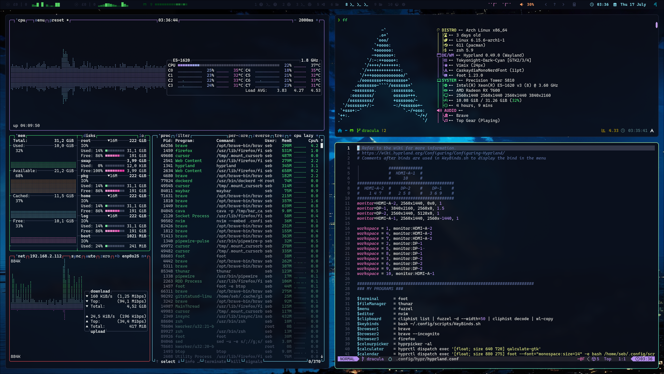Click the network signal icon in Waybar
Screen dimensions: 664x374
pos(655,5)
